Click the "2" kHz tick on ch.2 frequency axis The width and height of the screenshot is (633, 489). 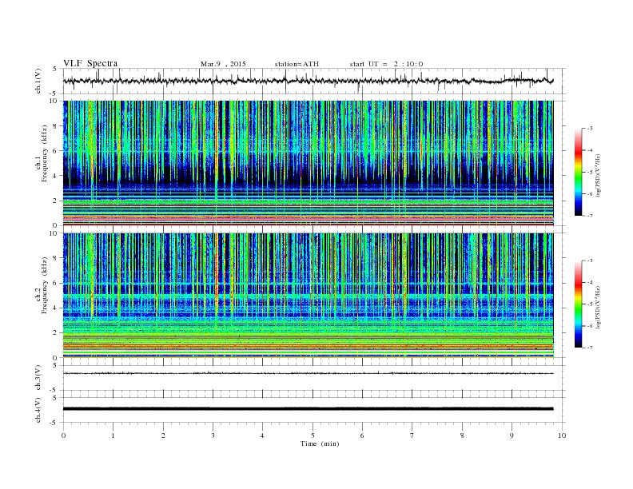point(55,333)
